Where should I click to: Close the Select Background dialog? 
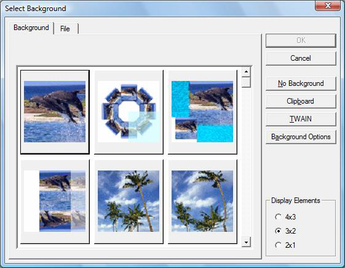[x=328, y=6]
